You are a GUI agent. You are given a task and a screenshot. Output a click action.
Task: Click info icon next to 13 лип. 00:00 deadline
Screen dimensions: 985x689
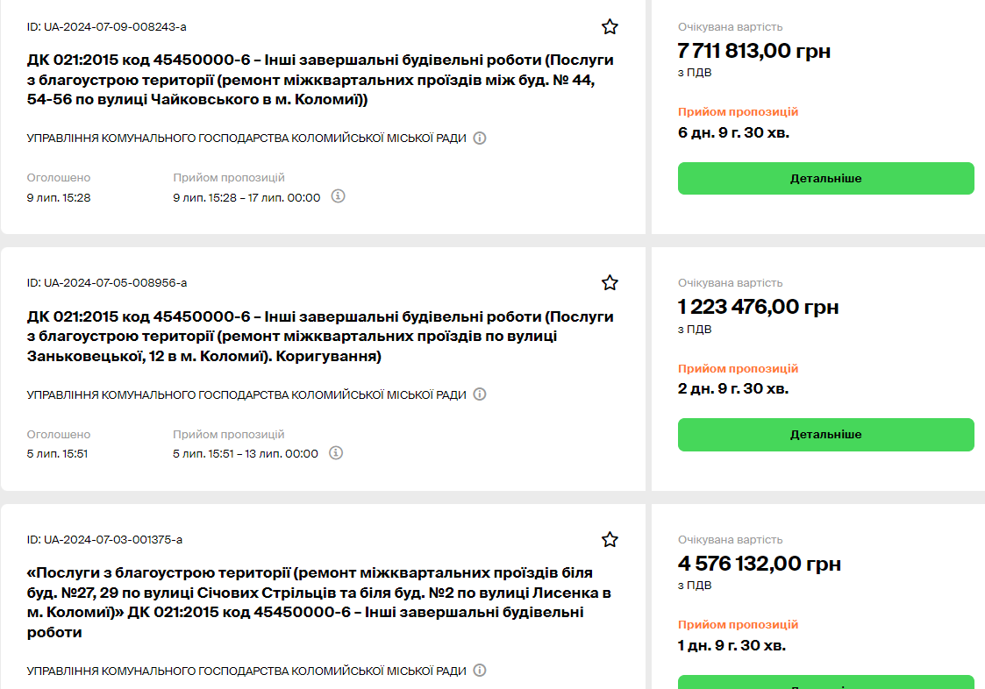pyautogui.click(x=336, y=453)
